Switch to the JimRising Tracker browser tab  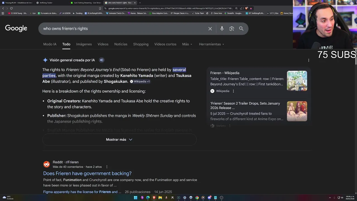(52, 3)
